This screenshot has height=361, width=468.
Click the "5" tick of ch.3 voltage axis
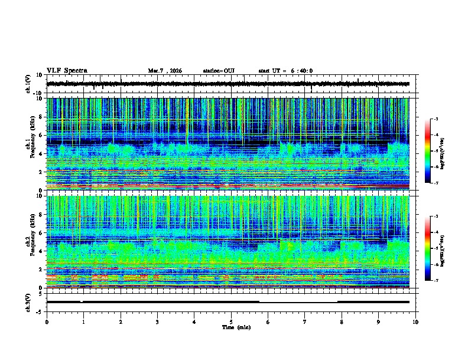click(41, 294)
